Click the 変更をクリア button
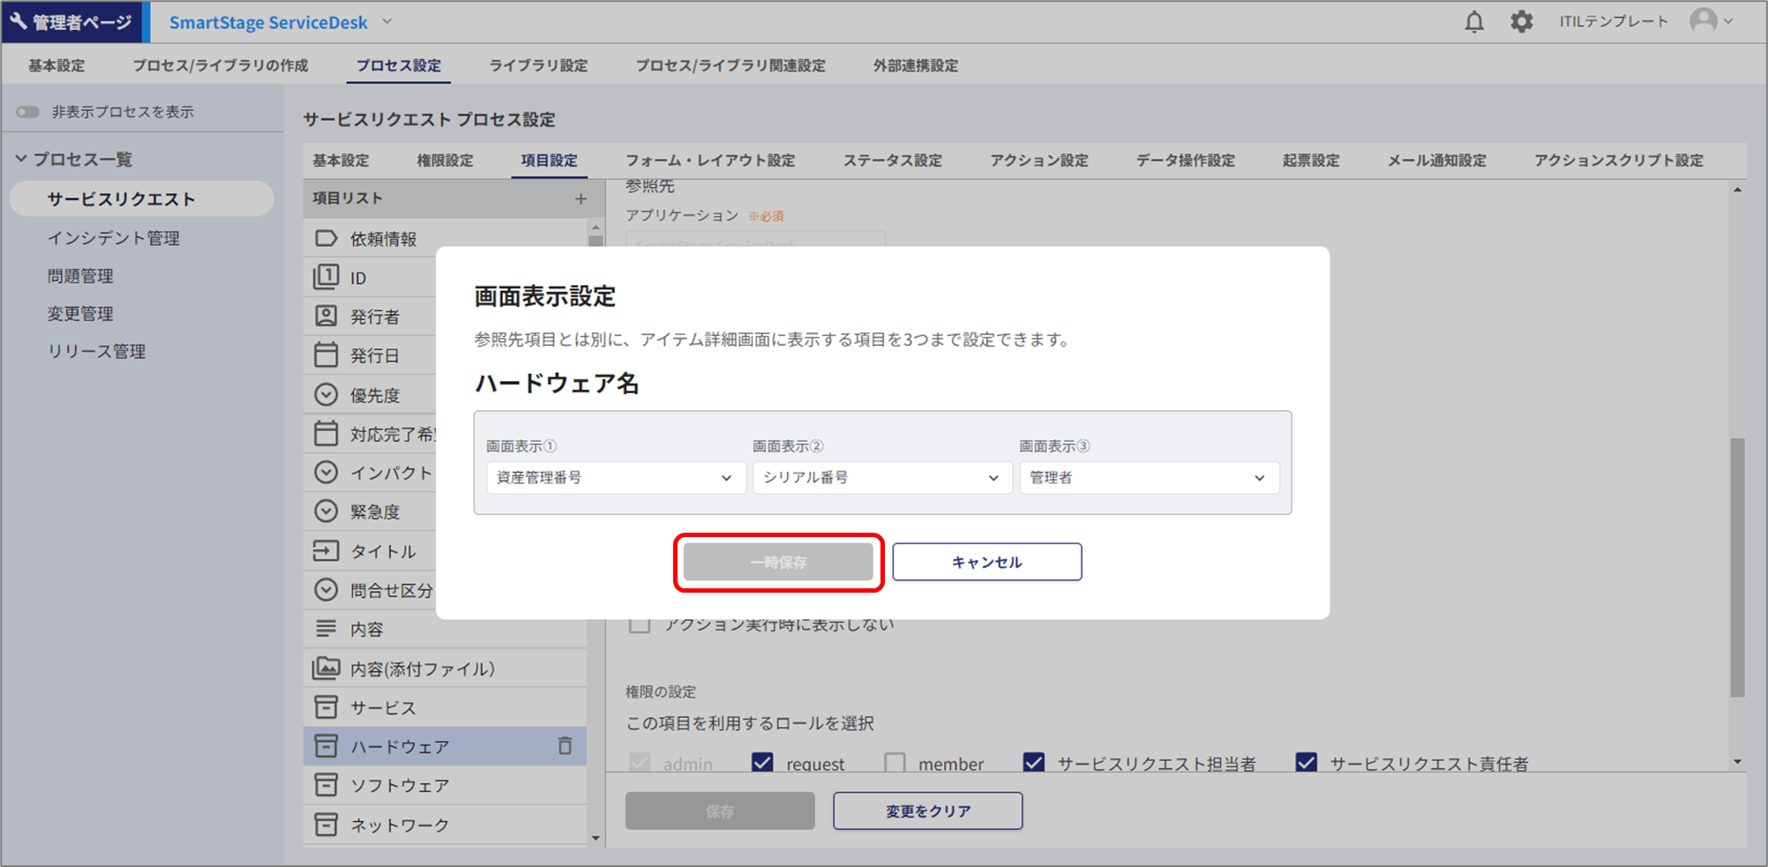 pos(927,811)
